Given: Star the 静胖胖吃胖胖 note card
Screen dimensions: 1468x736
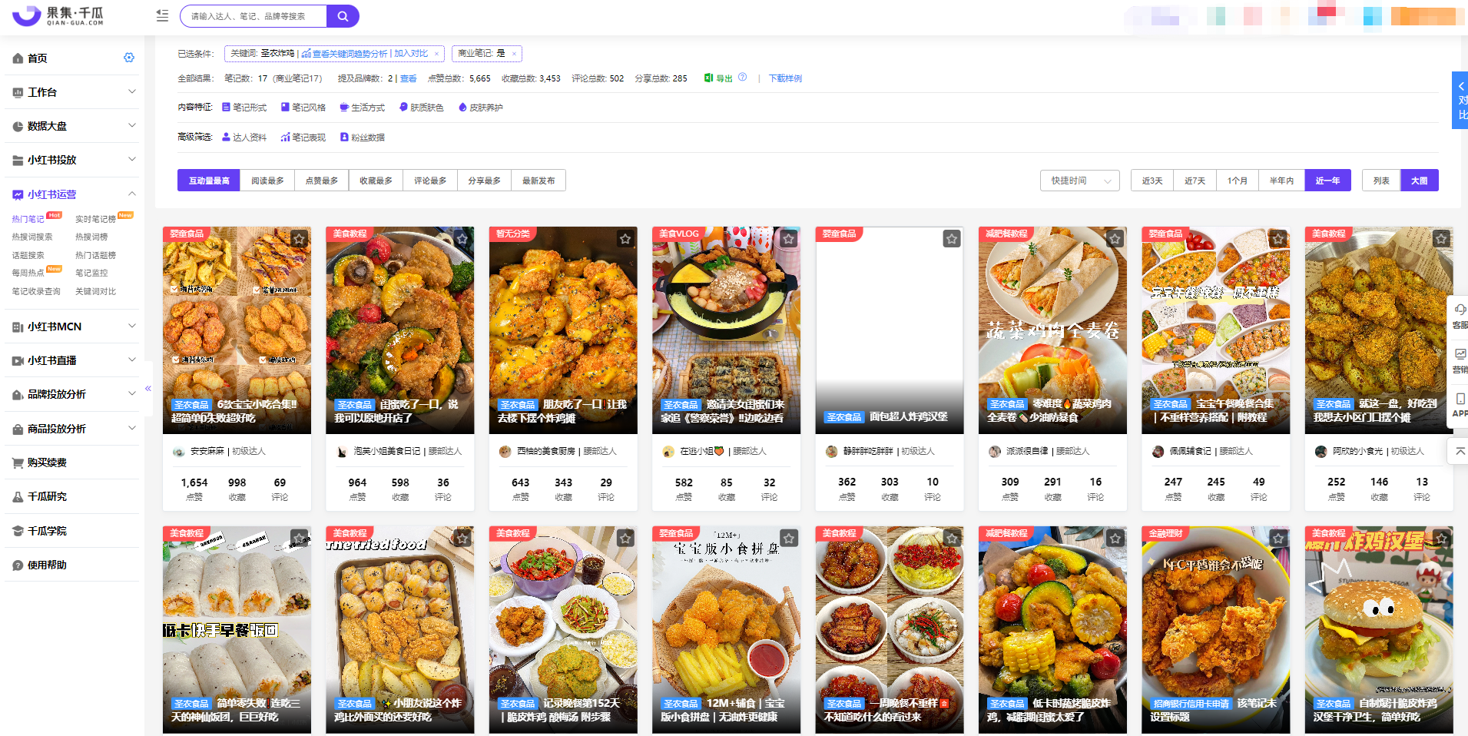Looking at the screenshot, I should pyautogui.click(x=952, y=239).
